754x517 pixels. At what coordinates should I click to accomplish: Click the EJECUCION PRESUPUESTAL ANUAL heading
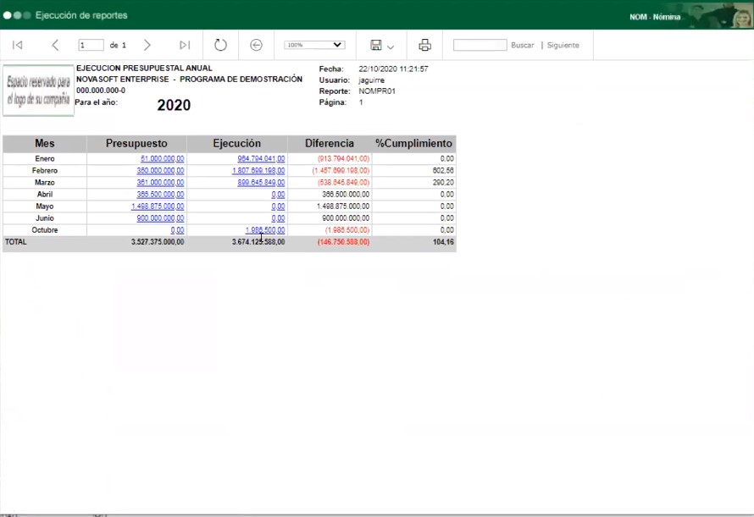[144, 69]
